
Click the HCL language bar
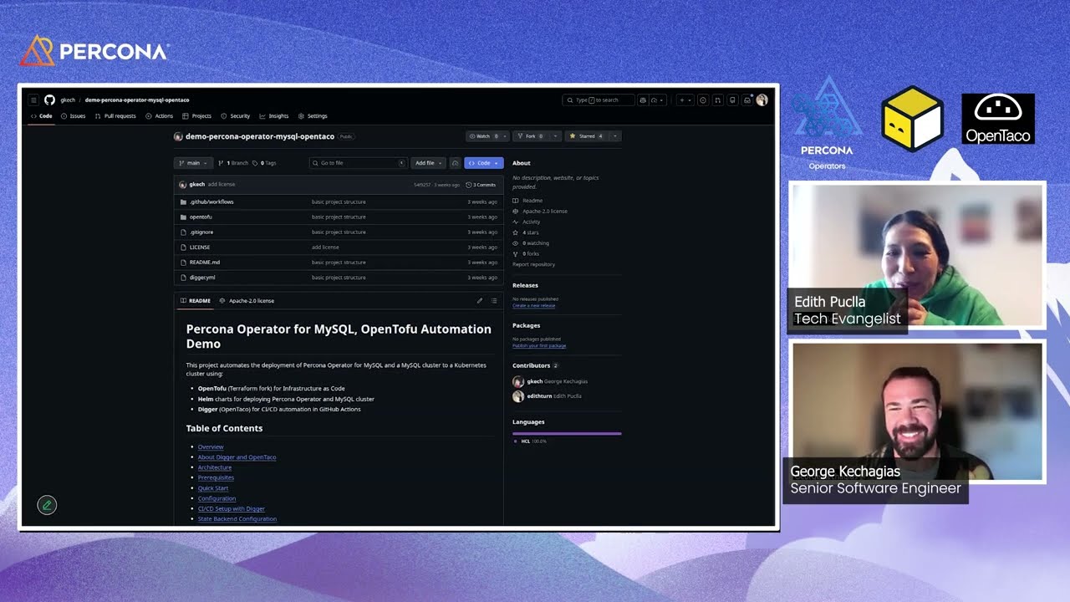(567, 433)
